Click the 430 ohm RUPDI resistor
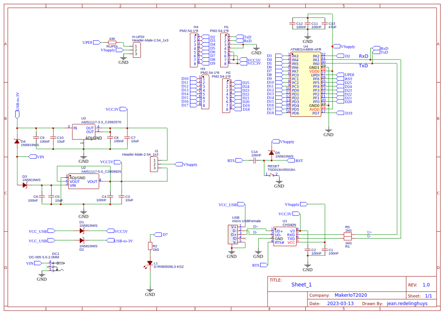444x315 pixels. click(112, 42)
